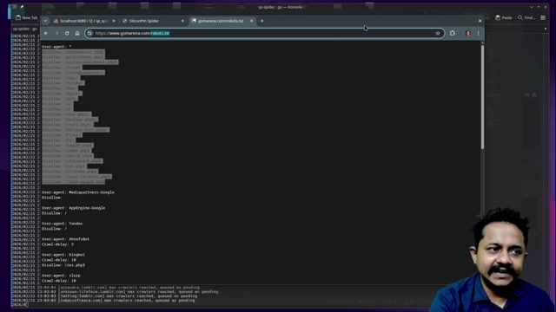
Task: Click 'User-agent: *' first line
Action: [x=56, y=46]
